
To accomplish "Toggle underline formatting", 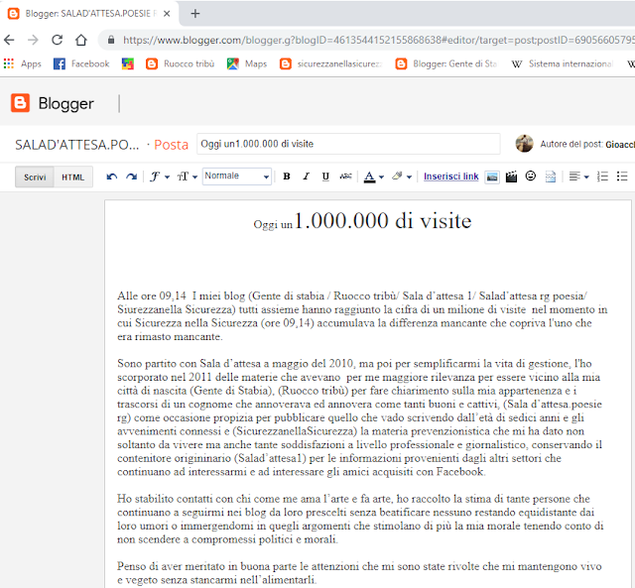I will tap(325, 176).
